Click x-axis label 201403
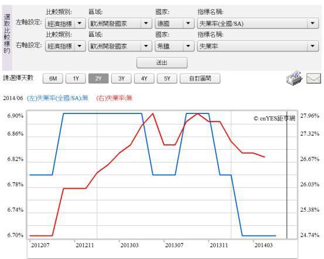The width and height of the screenshot is (324, 259). 264,245
